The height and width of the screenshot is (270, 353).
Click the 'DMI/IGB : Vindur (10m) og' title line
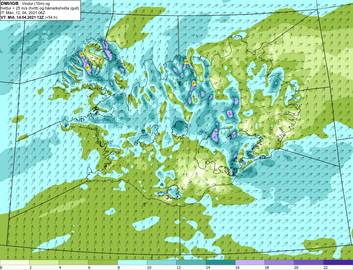pyautogui.click(x=25, y=4)
